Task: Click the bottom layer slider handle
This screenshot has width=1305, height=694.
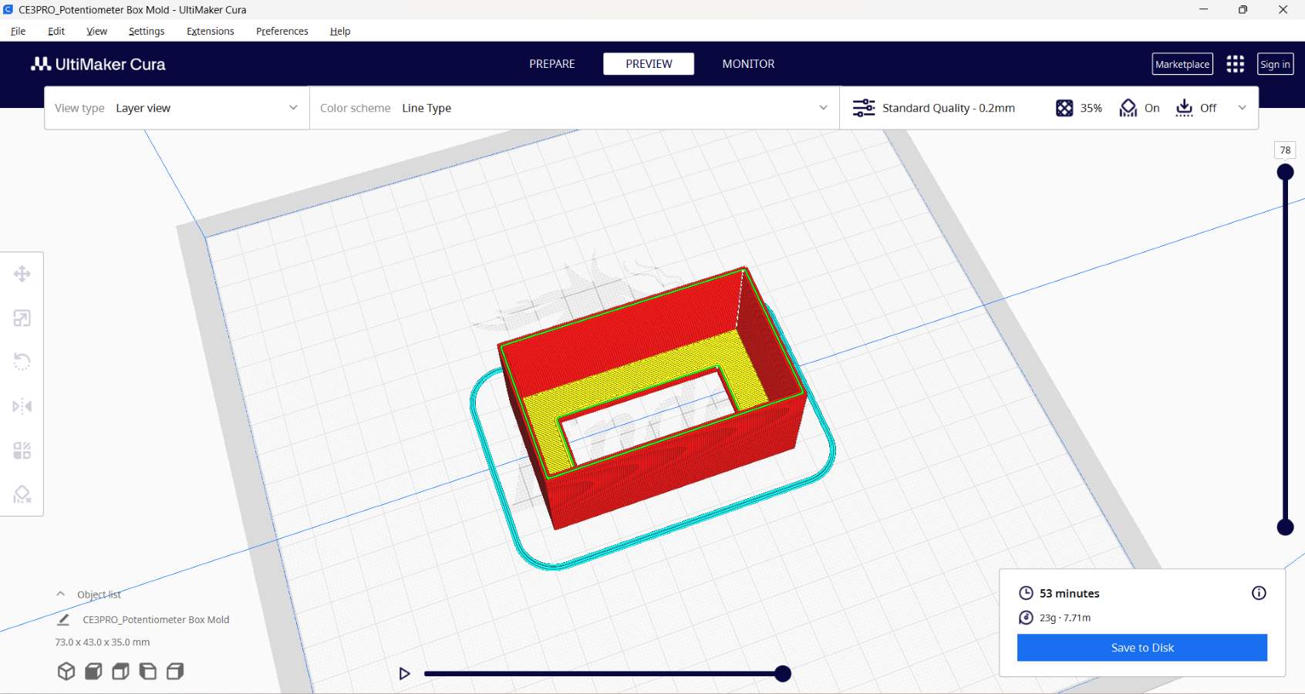Action: [x=1285, y=527]
